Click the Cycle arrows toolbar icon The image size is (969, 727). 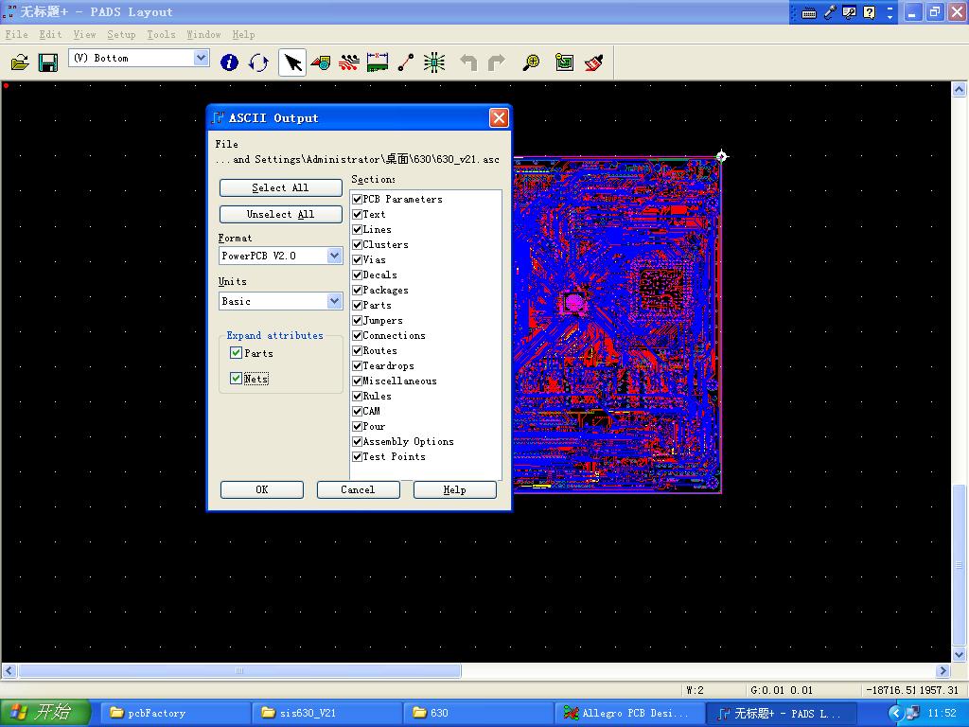pyautogui.click(x=258, y=62)
